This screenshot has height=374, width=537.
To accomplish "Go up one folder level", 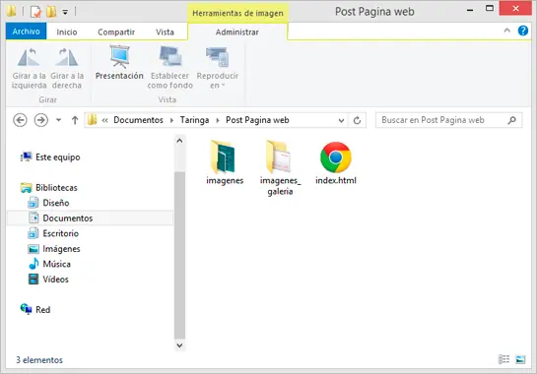I will click(75, 120).
